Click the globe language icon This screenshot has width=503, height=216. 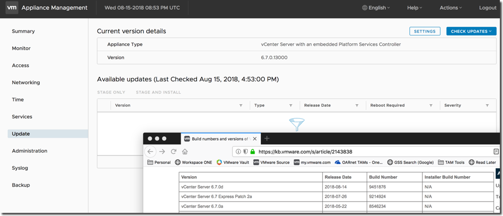point(365,8)
